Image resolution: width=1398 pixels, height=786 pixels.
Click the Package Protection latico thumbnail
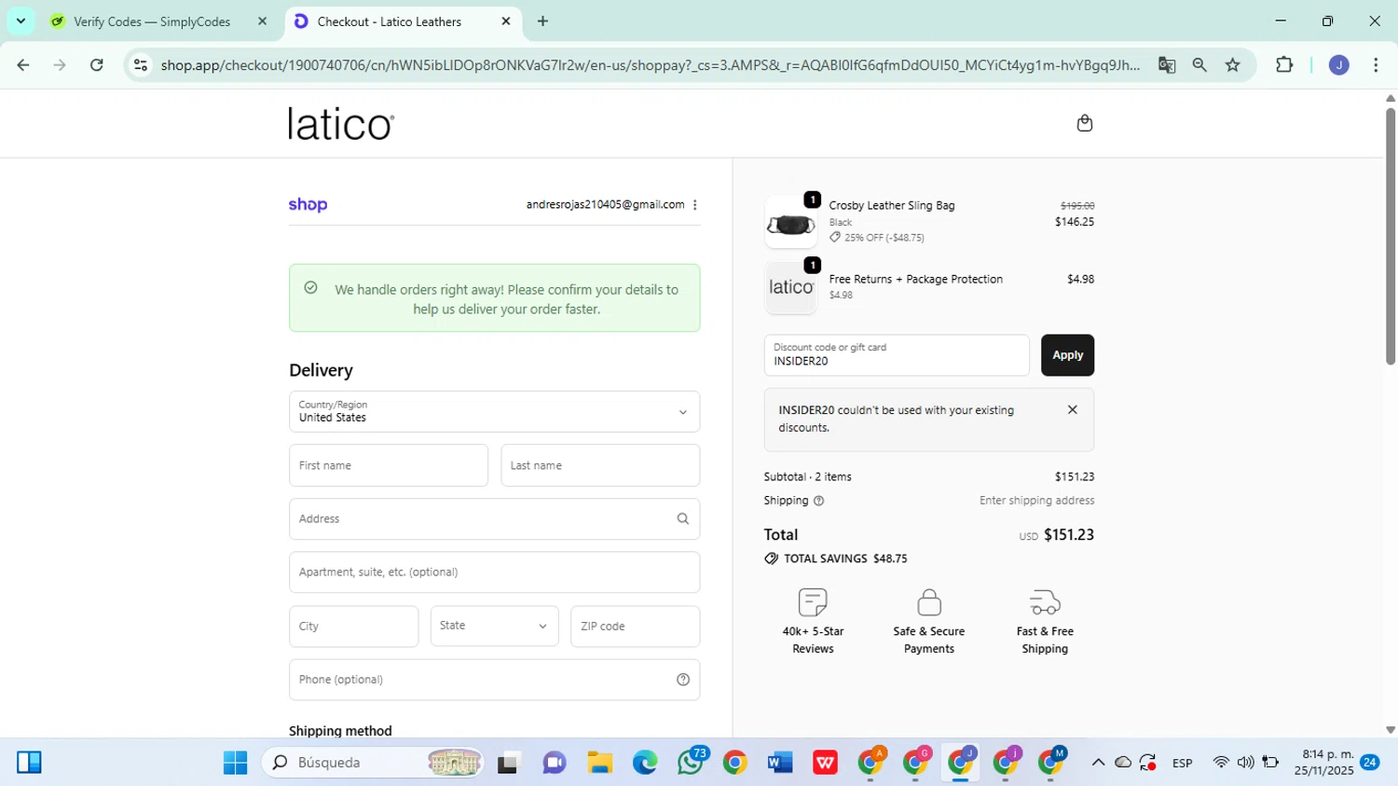(x=790, y=287)
